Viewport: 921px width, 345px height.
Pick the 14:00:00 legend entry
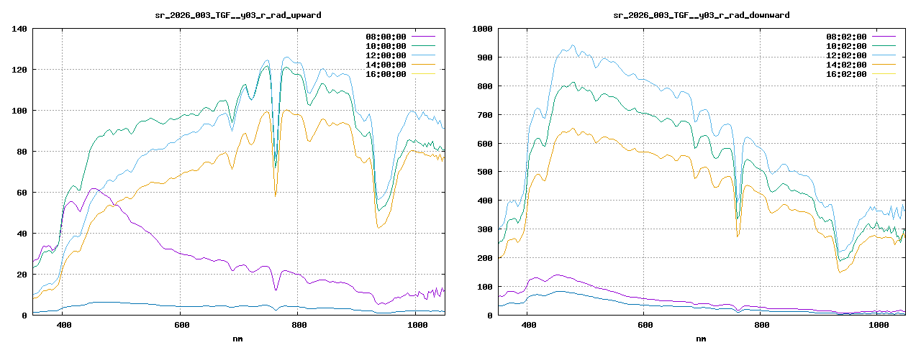(x=386, y=64)
